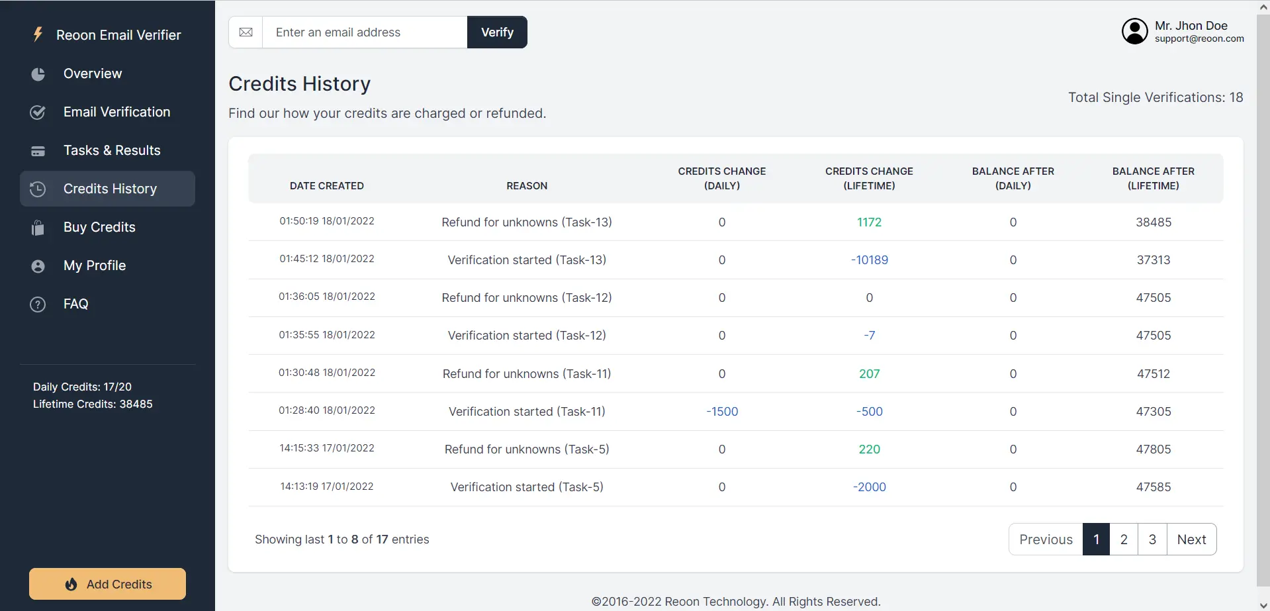Click the Mr. Jhon Doe account name

coord(1191,26)
